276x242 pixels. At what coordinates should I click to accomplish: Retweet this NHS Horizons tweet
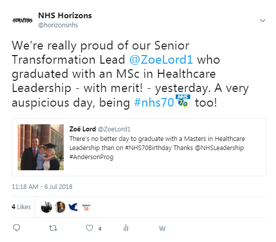pyautogui.click(x=53, y=228)
